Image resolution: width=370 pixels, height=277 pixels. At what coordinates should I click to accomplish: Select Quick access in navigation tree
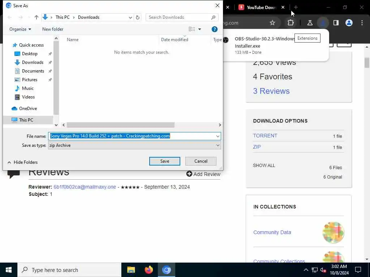click(x=28, y=45)
